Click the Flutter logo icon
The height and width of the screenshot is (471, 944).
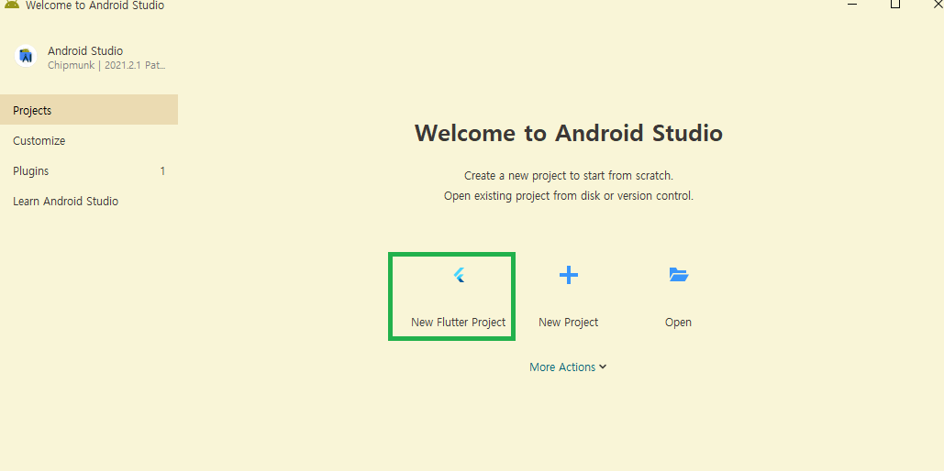click(x=459, y=276)
